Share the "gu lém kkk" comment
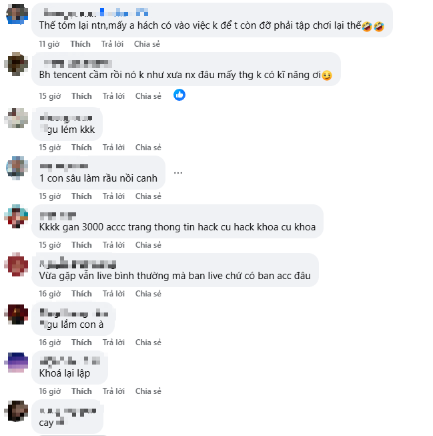Image resolution: width=433 pixels, height=436 pixels. [148, 148]
